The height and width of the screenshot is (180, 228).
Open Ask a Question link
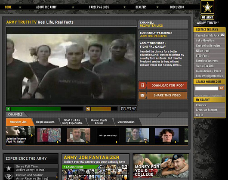click(x=205, y=40)
